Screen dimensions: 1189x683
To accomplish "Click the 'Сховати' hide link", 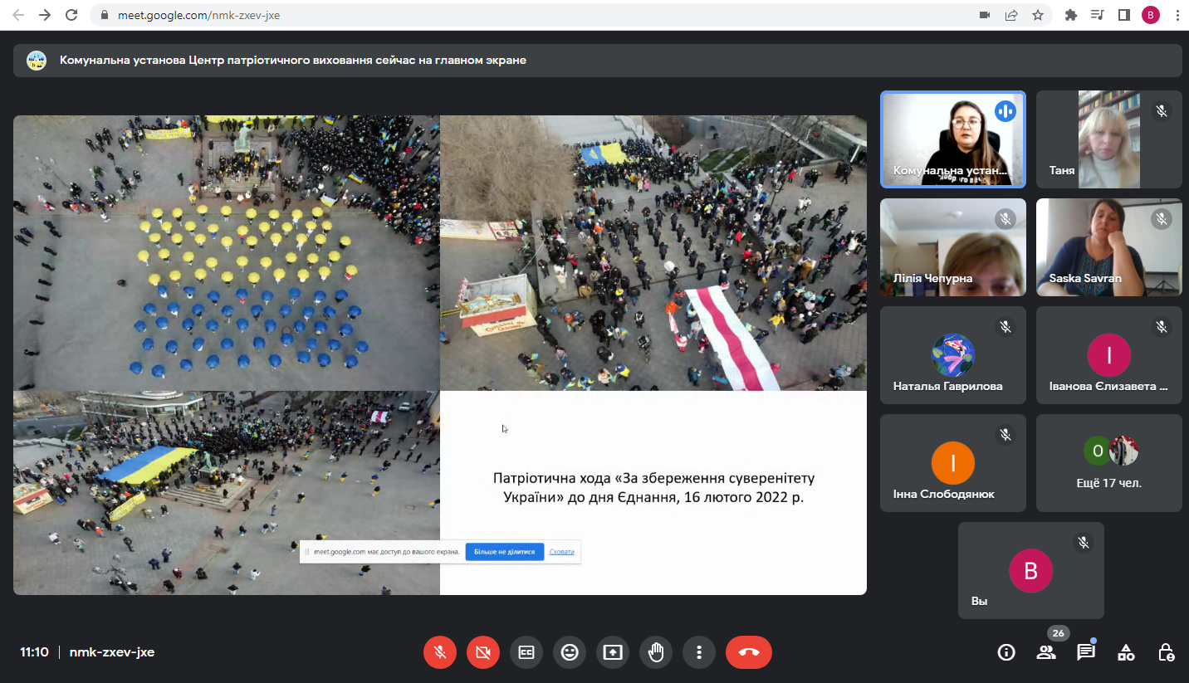I will (x=562, y=552).
